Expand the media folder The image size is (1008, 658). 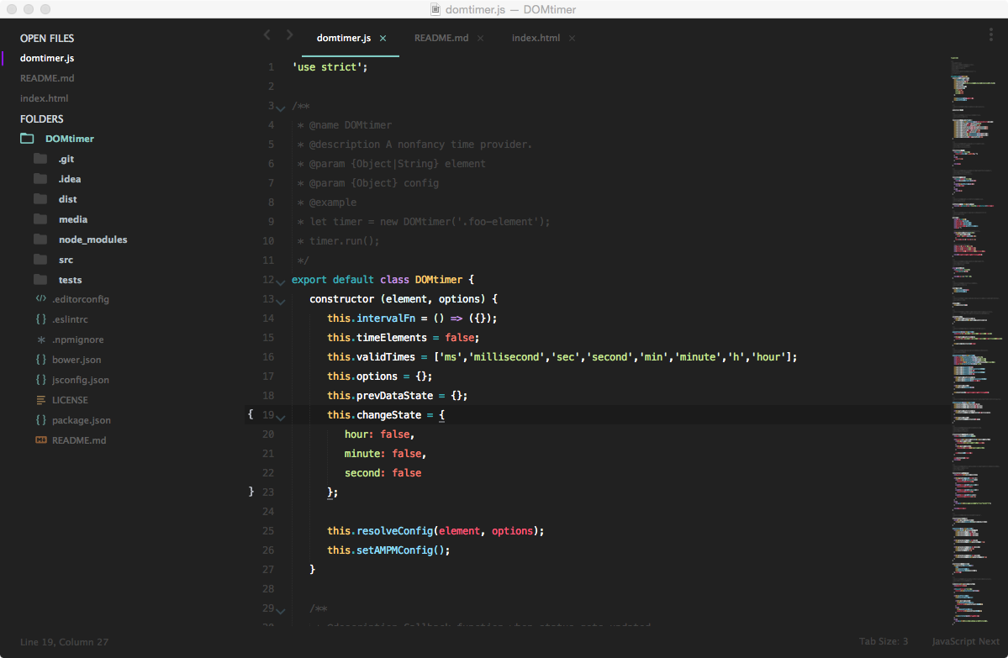click(72, 219)
